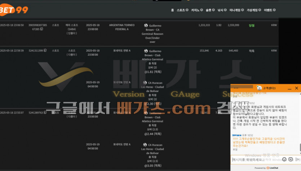Click the BET99 logo
The width and height of the screenshot is (301, 171).
click(x=13, y=10)
